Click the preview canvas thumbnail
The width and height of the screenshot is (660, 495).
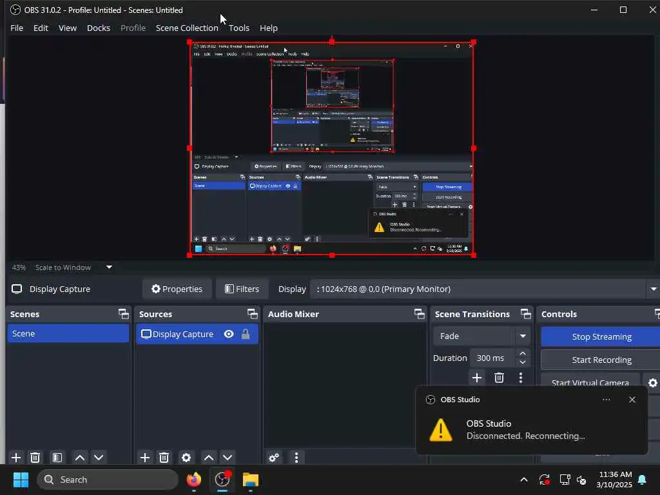click(x=331, y=149)
